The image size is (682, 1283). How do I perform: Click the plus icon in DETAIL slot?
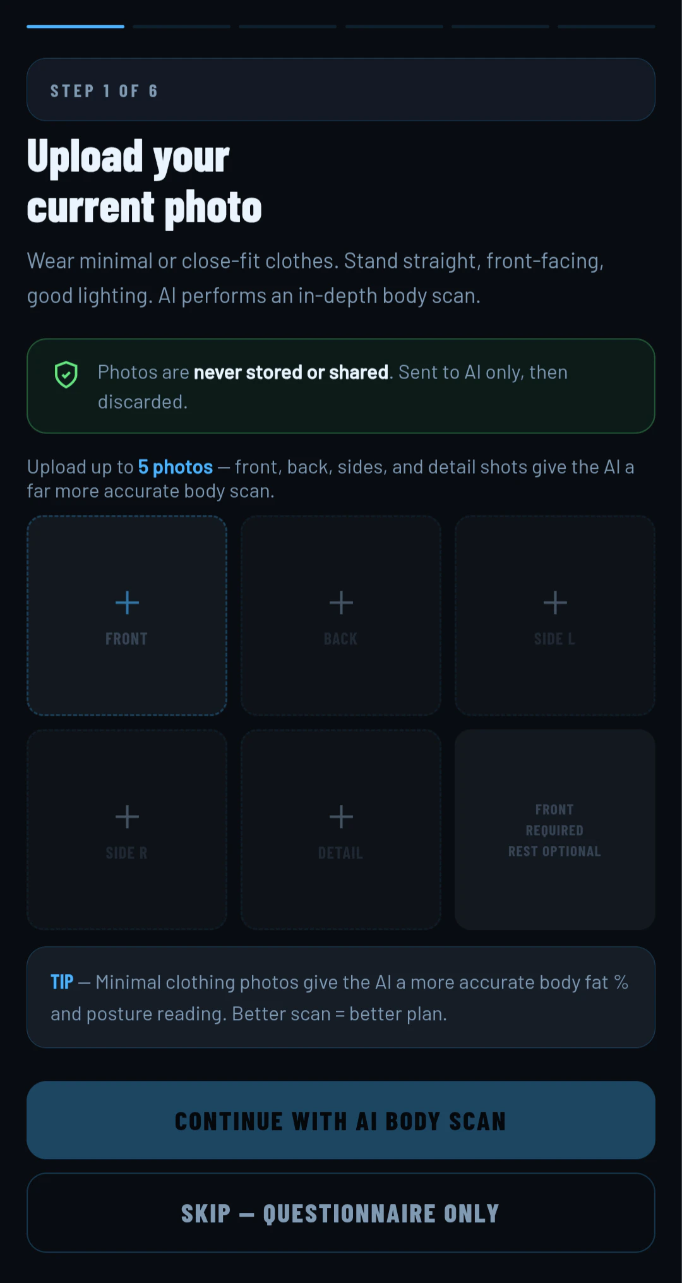point(341,817)
